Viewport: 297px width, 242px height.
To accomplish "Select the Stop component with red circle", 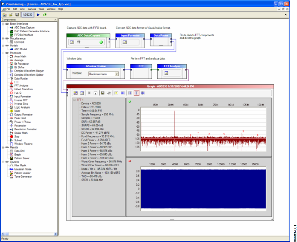I will pos(17,137).
